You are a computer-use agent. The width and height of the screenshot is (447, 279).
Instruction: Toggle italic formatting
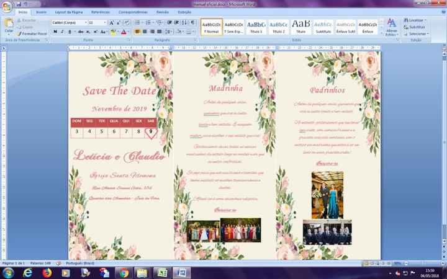pos(62,32)
